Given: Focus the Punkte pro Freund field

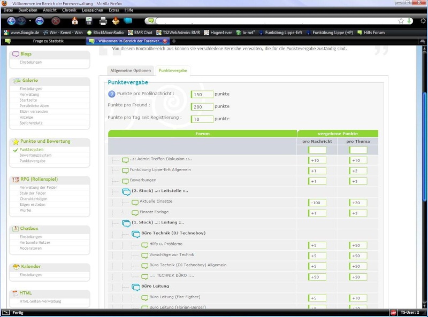Looking at the screenshot, I should pos(202,107).
